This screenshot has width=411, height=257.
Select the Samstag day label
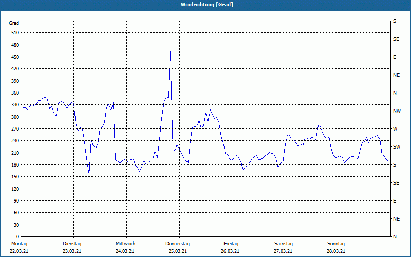click(283, 243)
